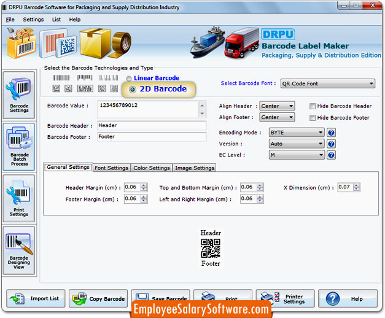Viewport: 385px width, 318px height.
Task: Click the second linear barcode sample icon
Action: (x=85, y=78)
